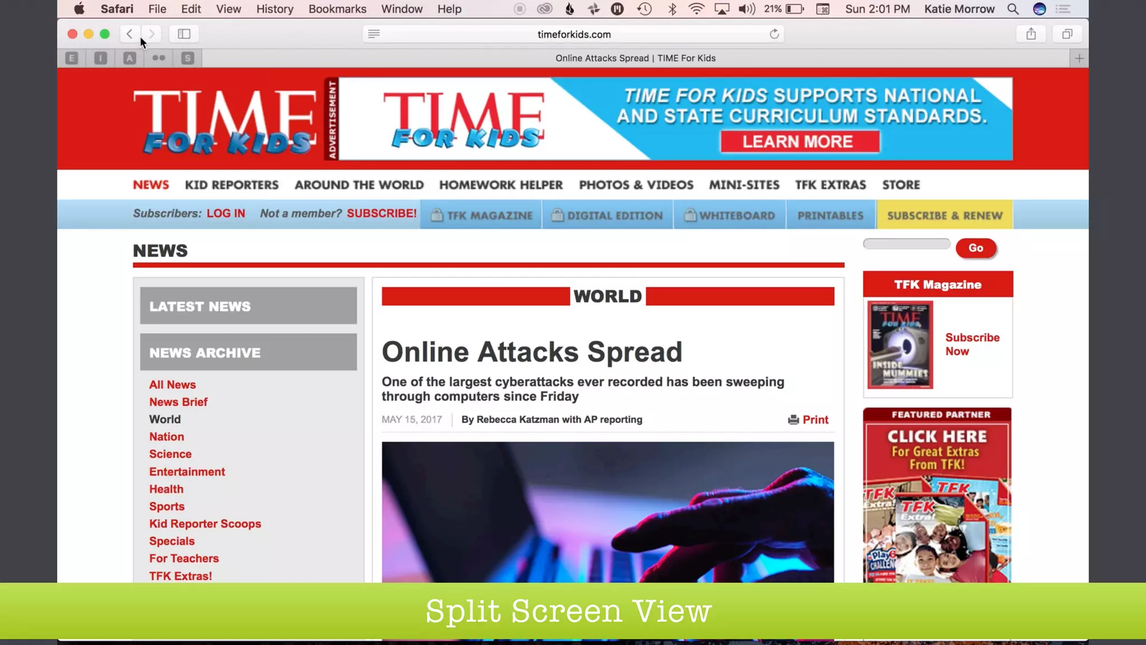The width and height of the screenshot is (1146, 645).
Task: Click the TIME For Kids site logo
Action: (224, 122)
